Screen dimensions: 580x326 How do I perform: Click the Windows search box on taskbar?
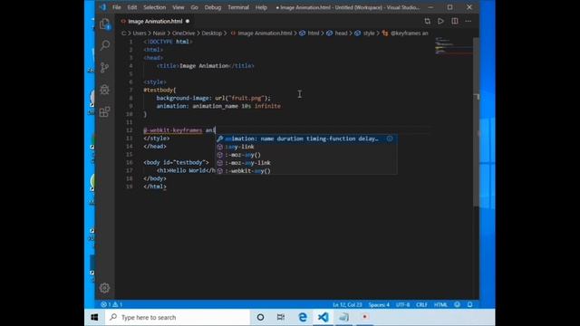tap(178, 317)
